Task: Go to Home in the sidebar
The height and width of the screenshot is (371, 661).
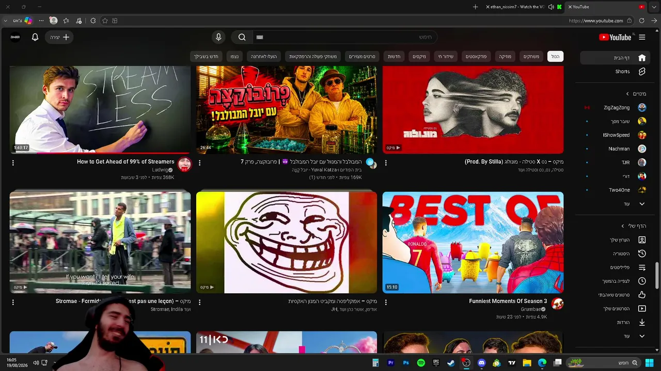Action: click(x=615, y=58)
